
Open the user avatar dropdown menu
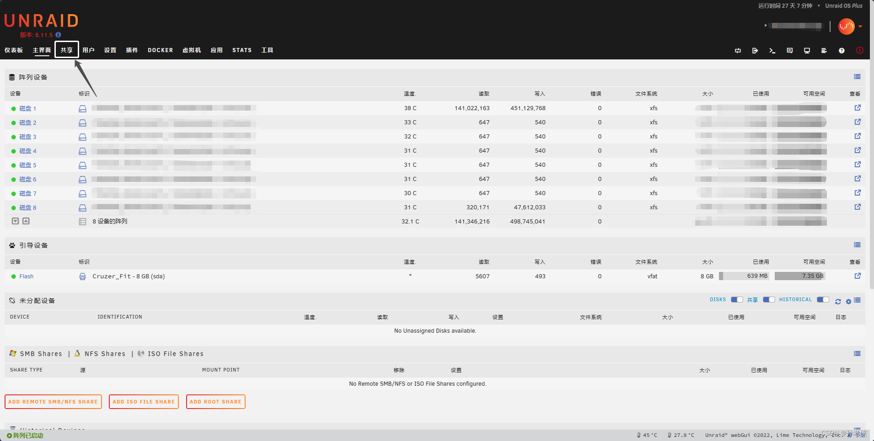tap(848, 26)
